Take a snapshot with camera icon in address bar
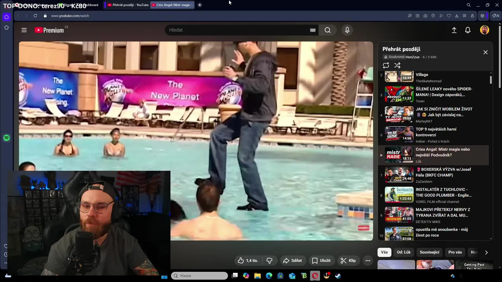This screenshot has height=282, width=502. tap(426, 16)
